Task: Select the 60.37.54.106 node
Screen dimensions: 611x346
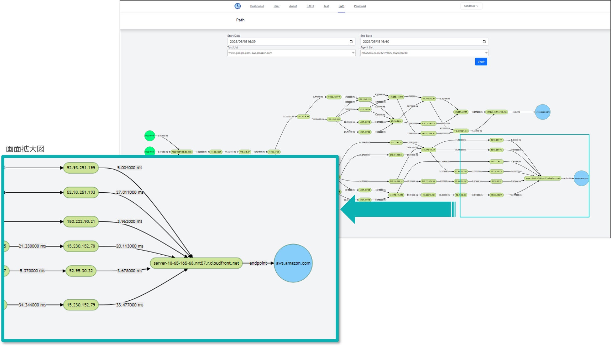Action: (x=365, y=132)
